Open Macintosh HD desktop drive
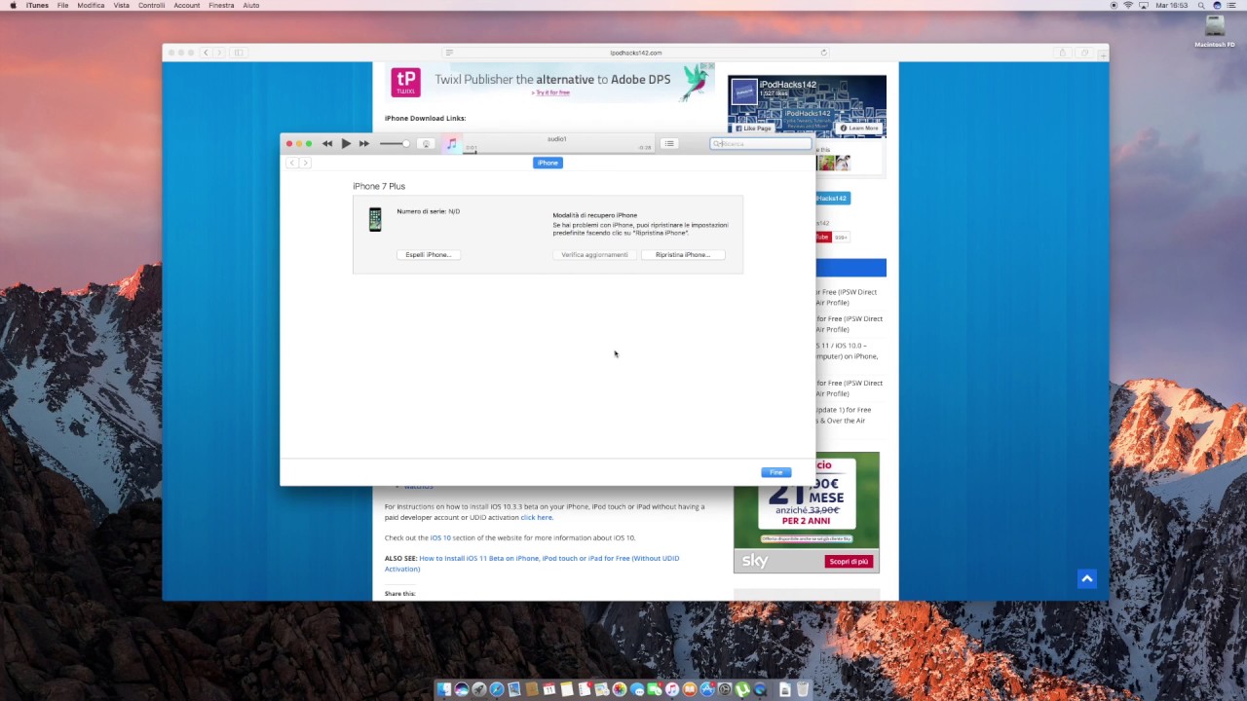1247x701 pixels. click(1214, 31)
